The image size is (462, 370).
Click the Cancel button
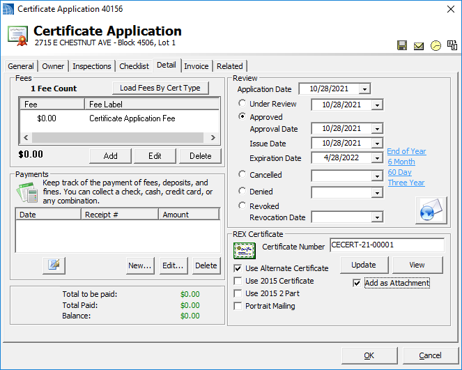[x=431, y=355]
